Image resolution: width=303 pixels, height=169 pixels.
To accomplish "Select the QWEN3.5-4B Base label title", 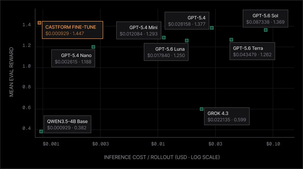I will coord(67,121).
